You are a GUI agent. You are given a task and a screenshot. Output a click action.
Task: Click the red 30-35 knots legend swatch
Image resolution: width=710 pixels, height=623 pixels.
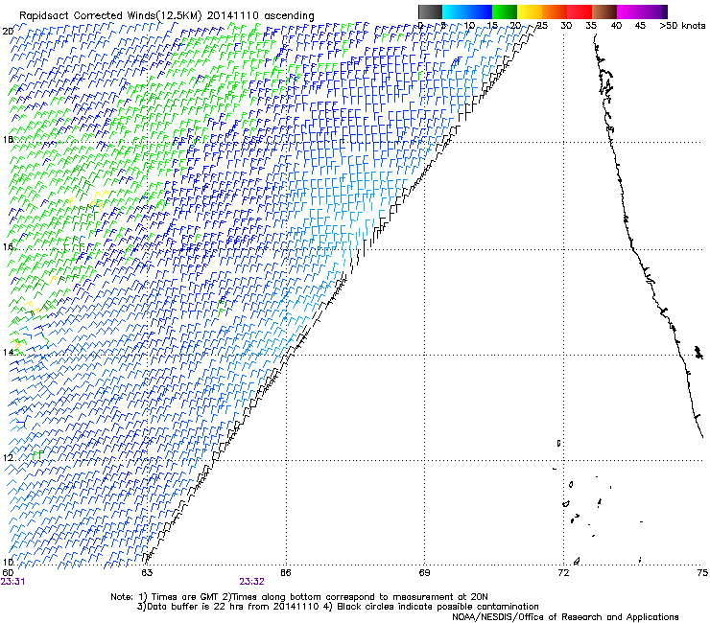580,12
